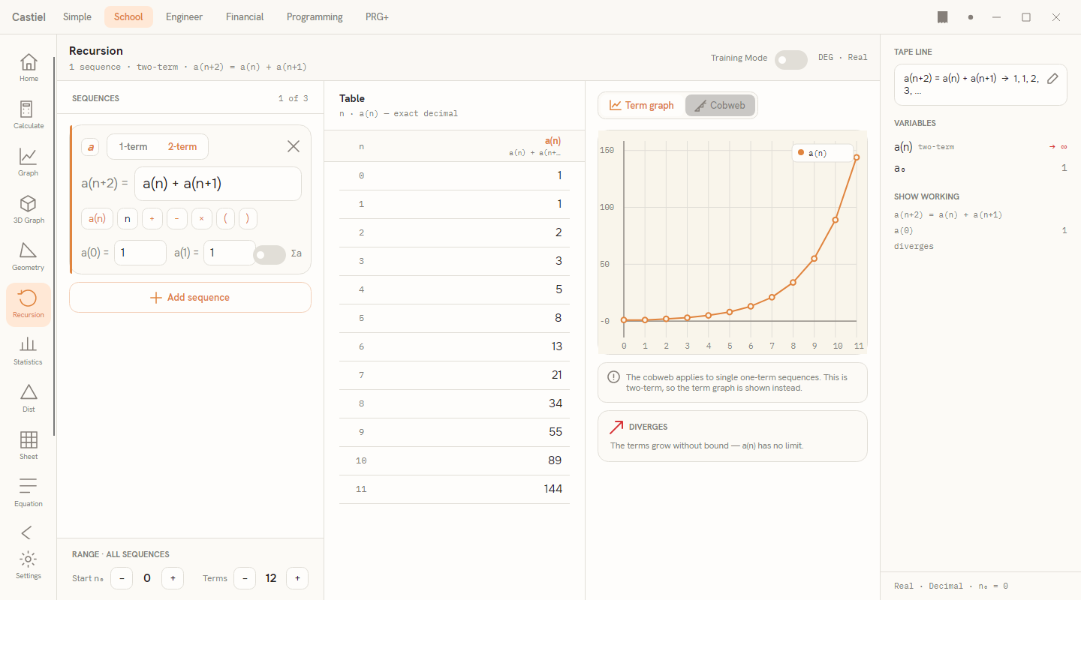1081x645 pixels.
Task: Toggle the Σa sum switch
Action: [269, 255]
